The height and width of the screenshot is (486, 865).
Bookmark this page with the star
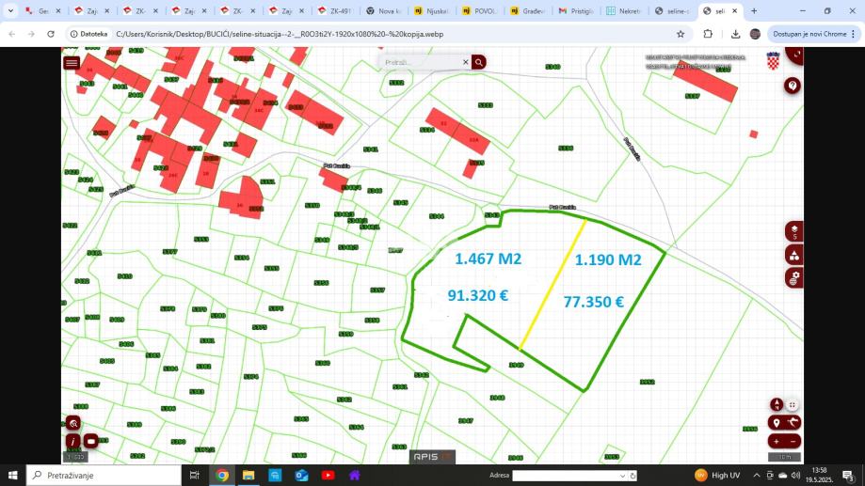pos(681,34)
